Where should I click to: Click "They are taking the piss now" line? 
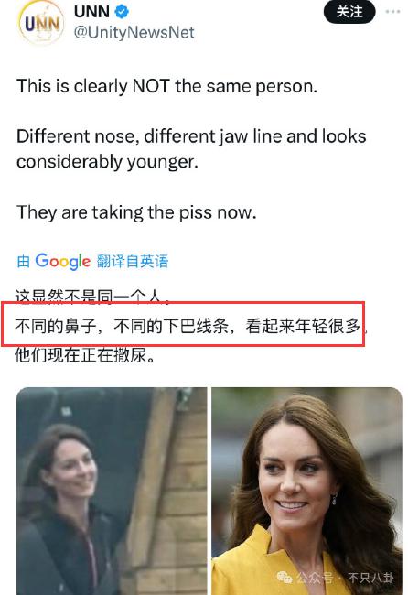click(x=136, y=212)
